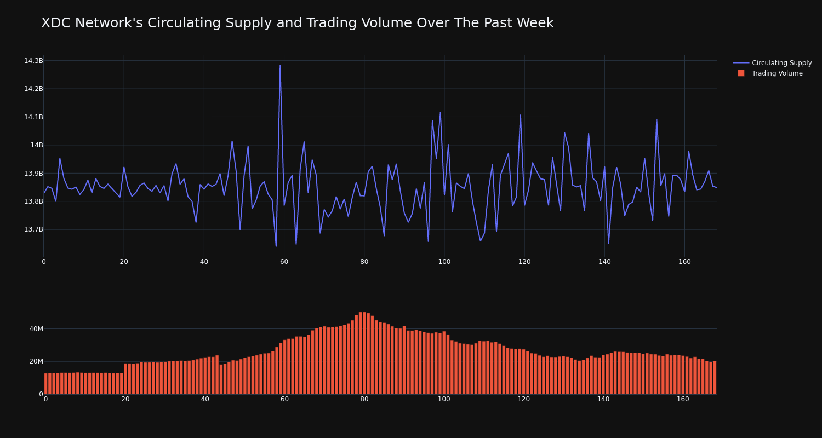Viewport: 822px width, 438px height.
Task: Click x-axis label 20 under supply chart
Action: coord(124,262)
